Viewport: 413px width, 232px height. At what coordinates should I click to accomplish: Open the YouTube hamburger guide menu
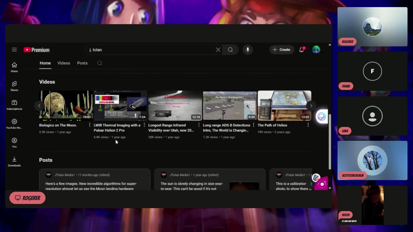[x=14, y=50]
